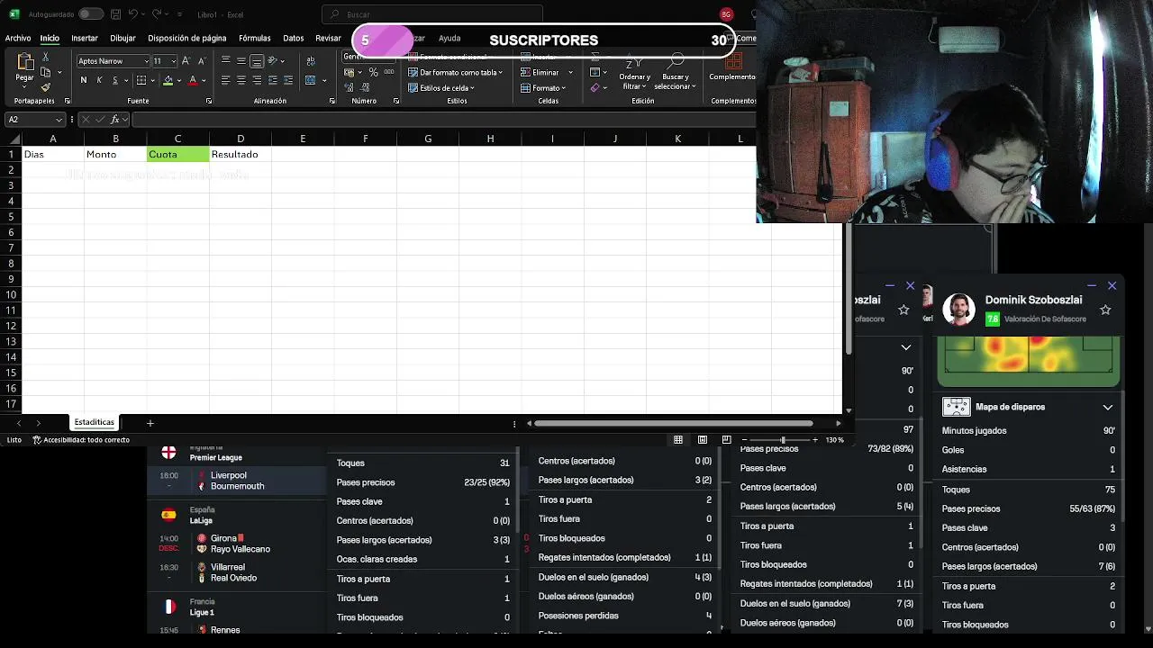The height and width of the screenshot is (648, 1153).
Task: Select the Estadísticas sheet tab
Action: tap(95, 422)
